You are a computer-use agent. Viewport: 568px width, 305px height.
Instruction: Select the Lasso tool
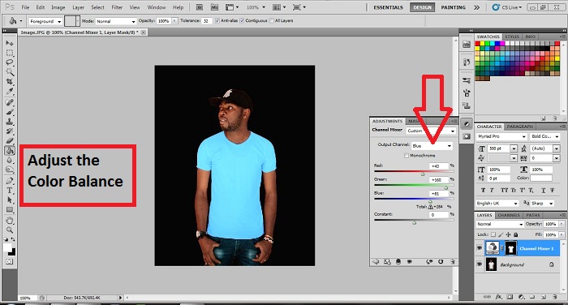[10, 62]
